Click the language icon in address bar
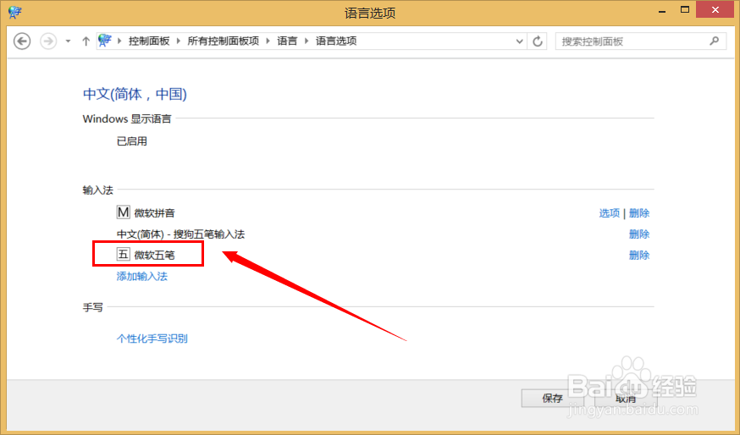 coord(105,41)
